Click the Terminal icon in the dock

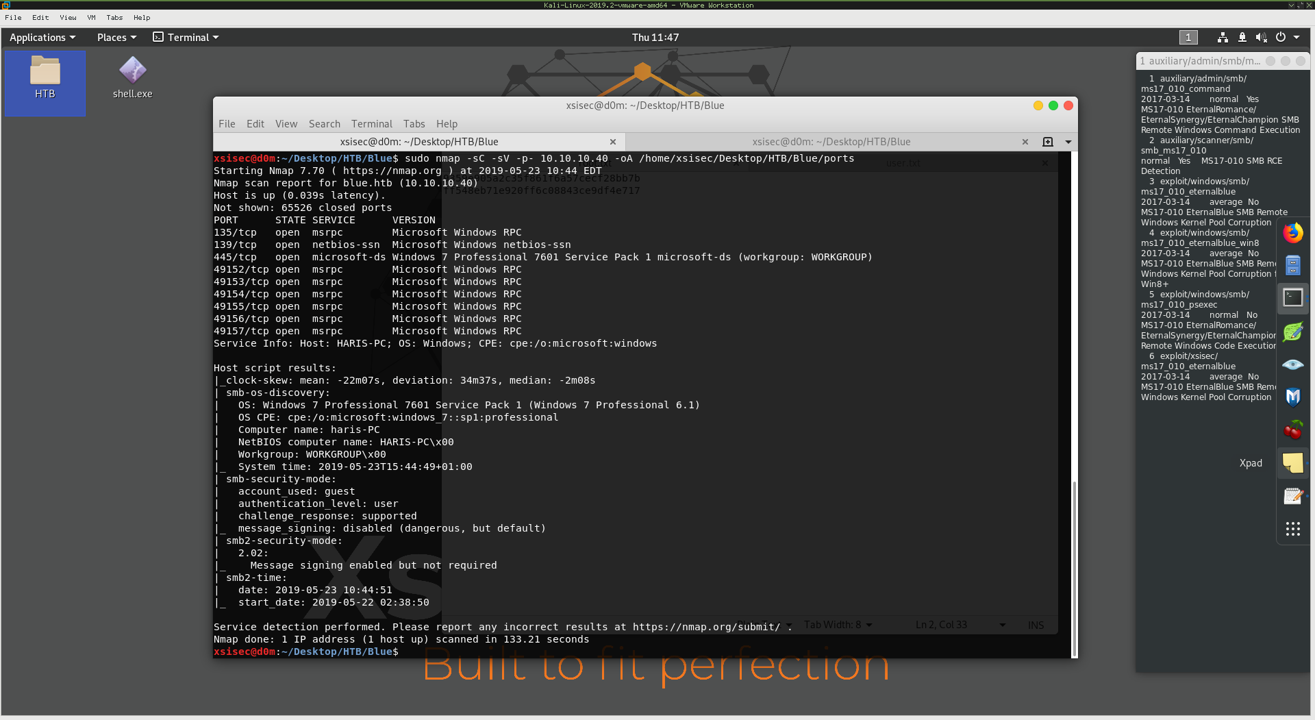1293,298
